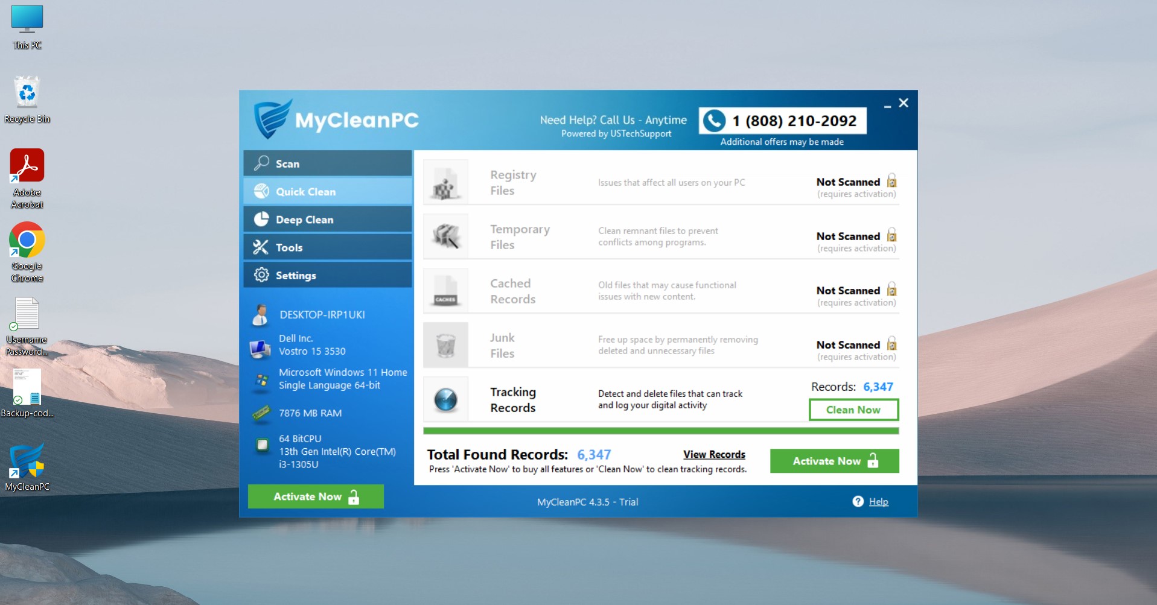Click the support phone number 1 (808) 210-2092

[x=794, y=121]
